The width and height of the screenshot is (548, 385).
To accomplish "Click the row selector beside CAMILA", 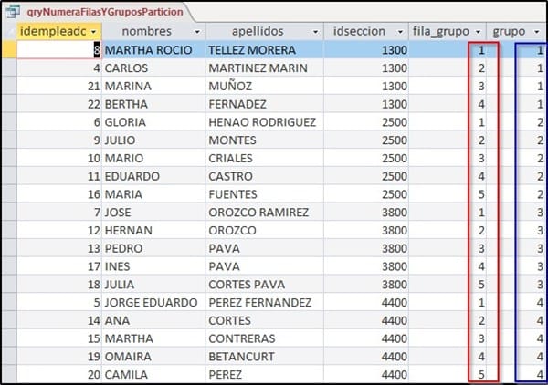I will pos(8,374).
